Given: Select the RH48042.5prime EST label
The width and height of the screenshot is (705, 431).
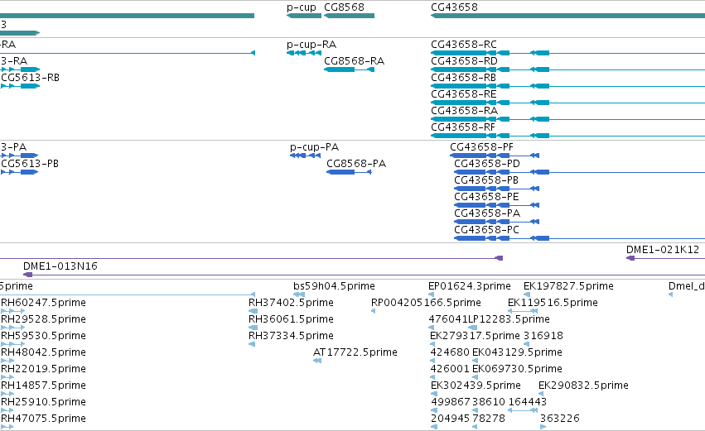Looking at the screenshot, I should click(43, 352).
